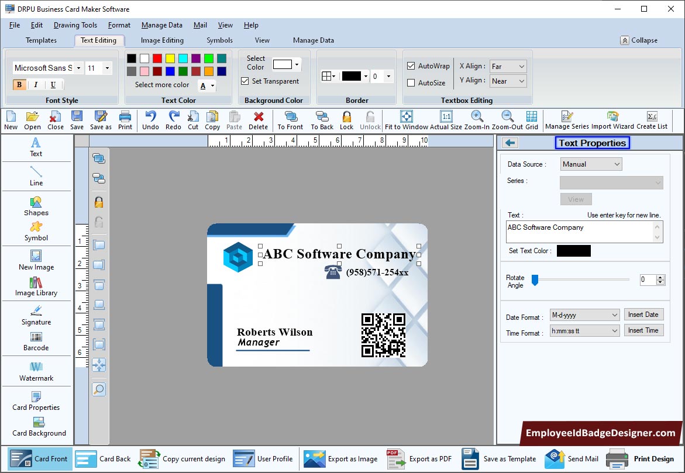Lock the selected object
This screenshot has height=473, width=685.
coord(346,120)
